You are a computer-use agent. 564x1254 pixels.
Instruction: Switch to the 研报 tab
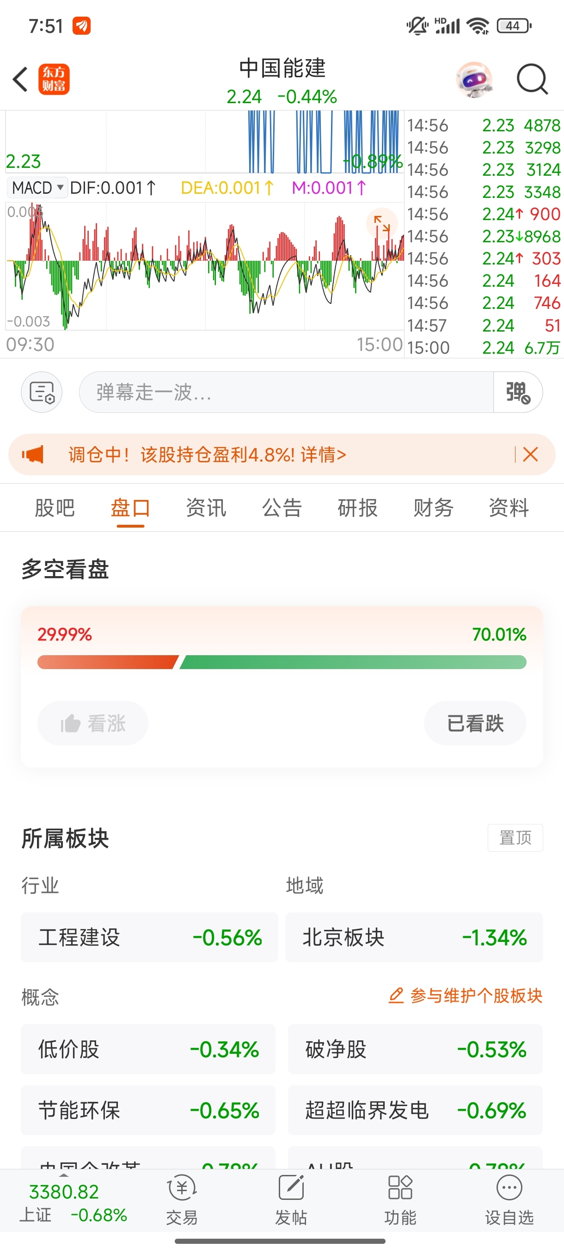pyautogui.click(x=358, y=508)
